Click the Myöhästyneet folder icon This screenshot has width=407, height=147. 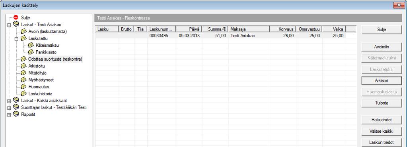click(23, 80)
